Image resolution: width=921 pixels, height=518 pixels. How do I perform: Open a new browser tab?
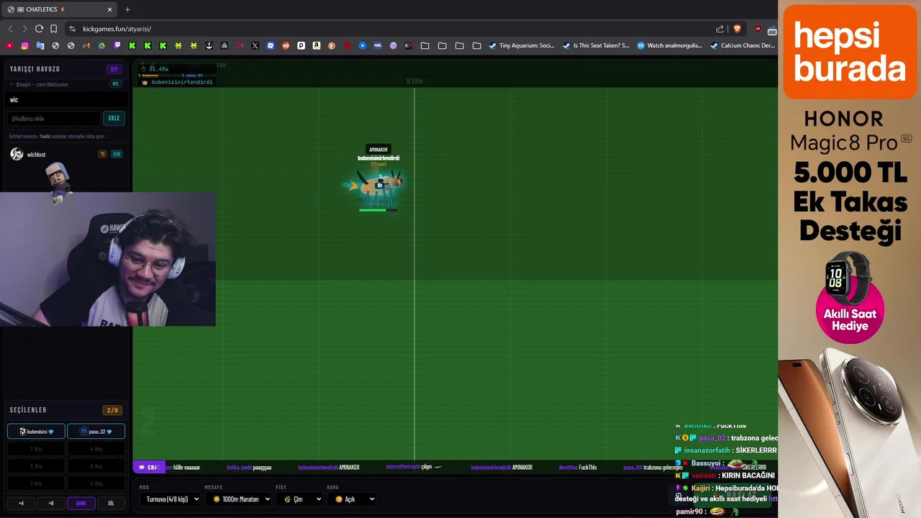click(x=127, y=9)
